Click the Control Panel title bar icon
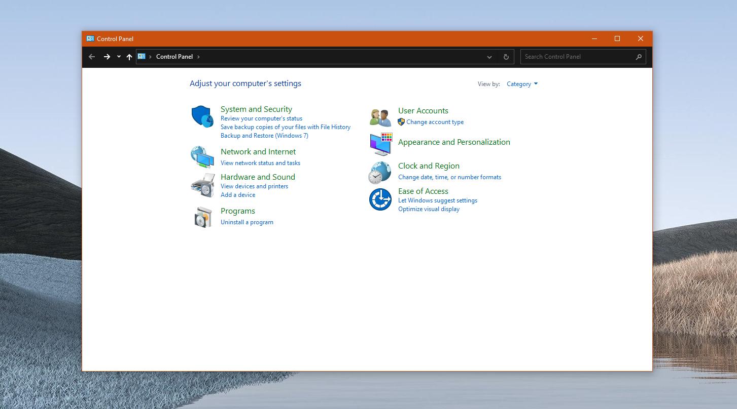 point(90,38)
